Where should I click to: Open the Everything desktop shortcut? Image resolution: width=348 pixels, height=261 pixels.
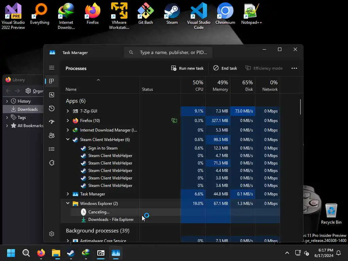(40, 14)
